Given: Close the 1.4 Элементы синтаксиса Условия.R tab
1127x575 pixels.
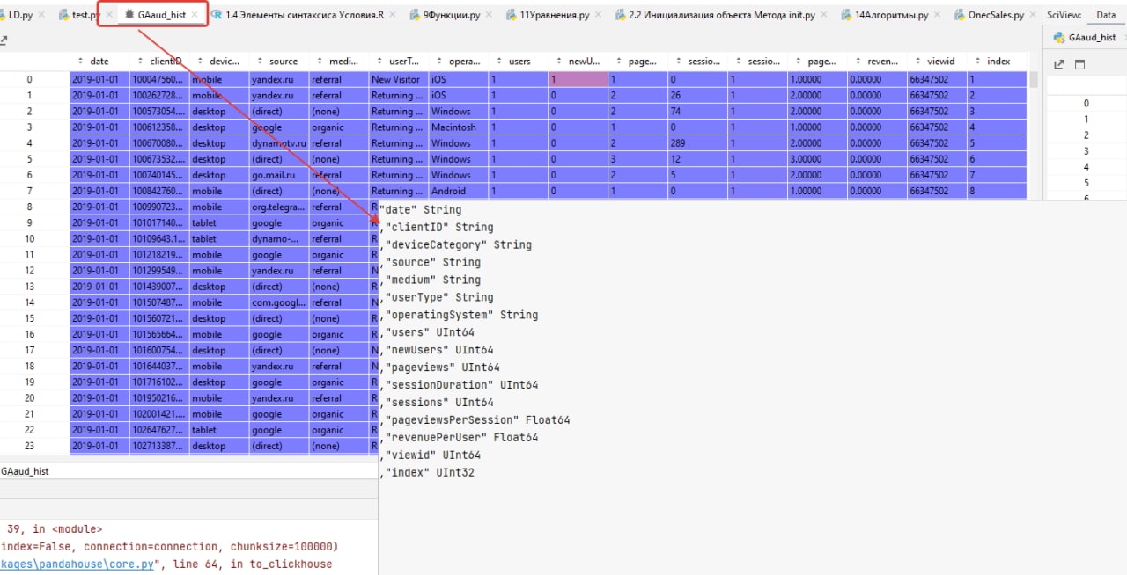Looking at the screenshot, I should 392,15.
